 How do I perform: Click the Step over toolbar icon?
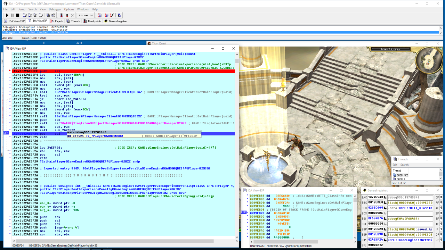(30, 15)
